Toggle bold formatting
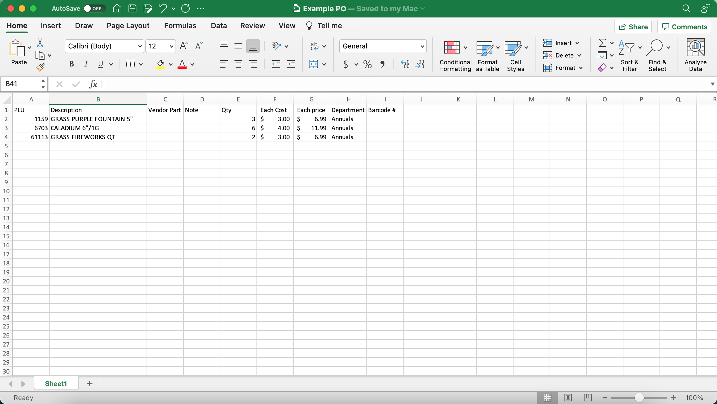 72,64
